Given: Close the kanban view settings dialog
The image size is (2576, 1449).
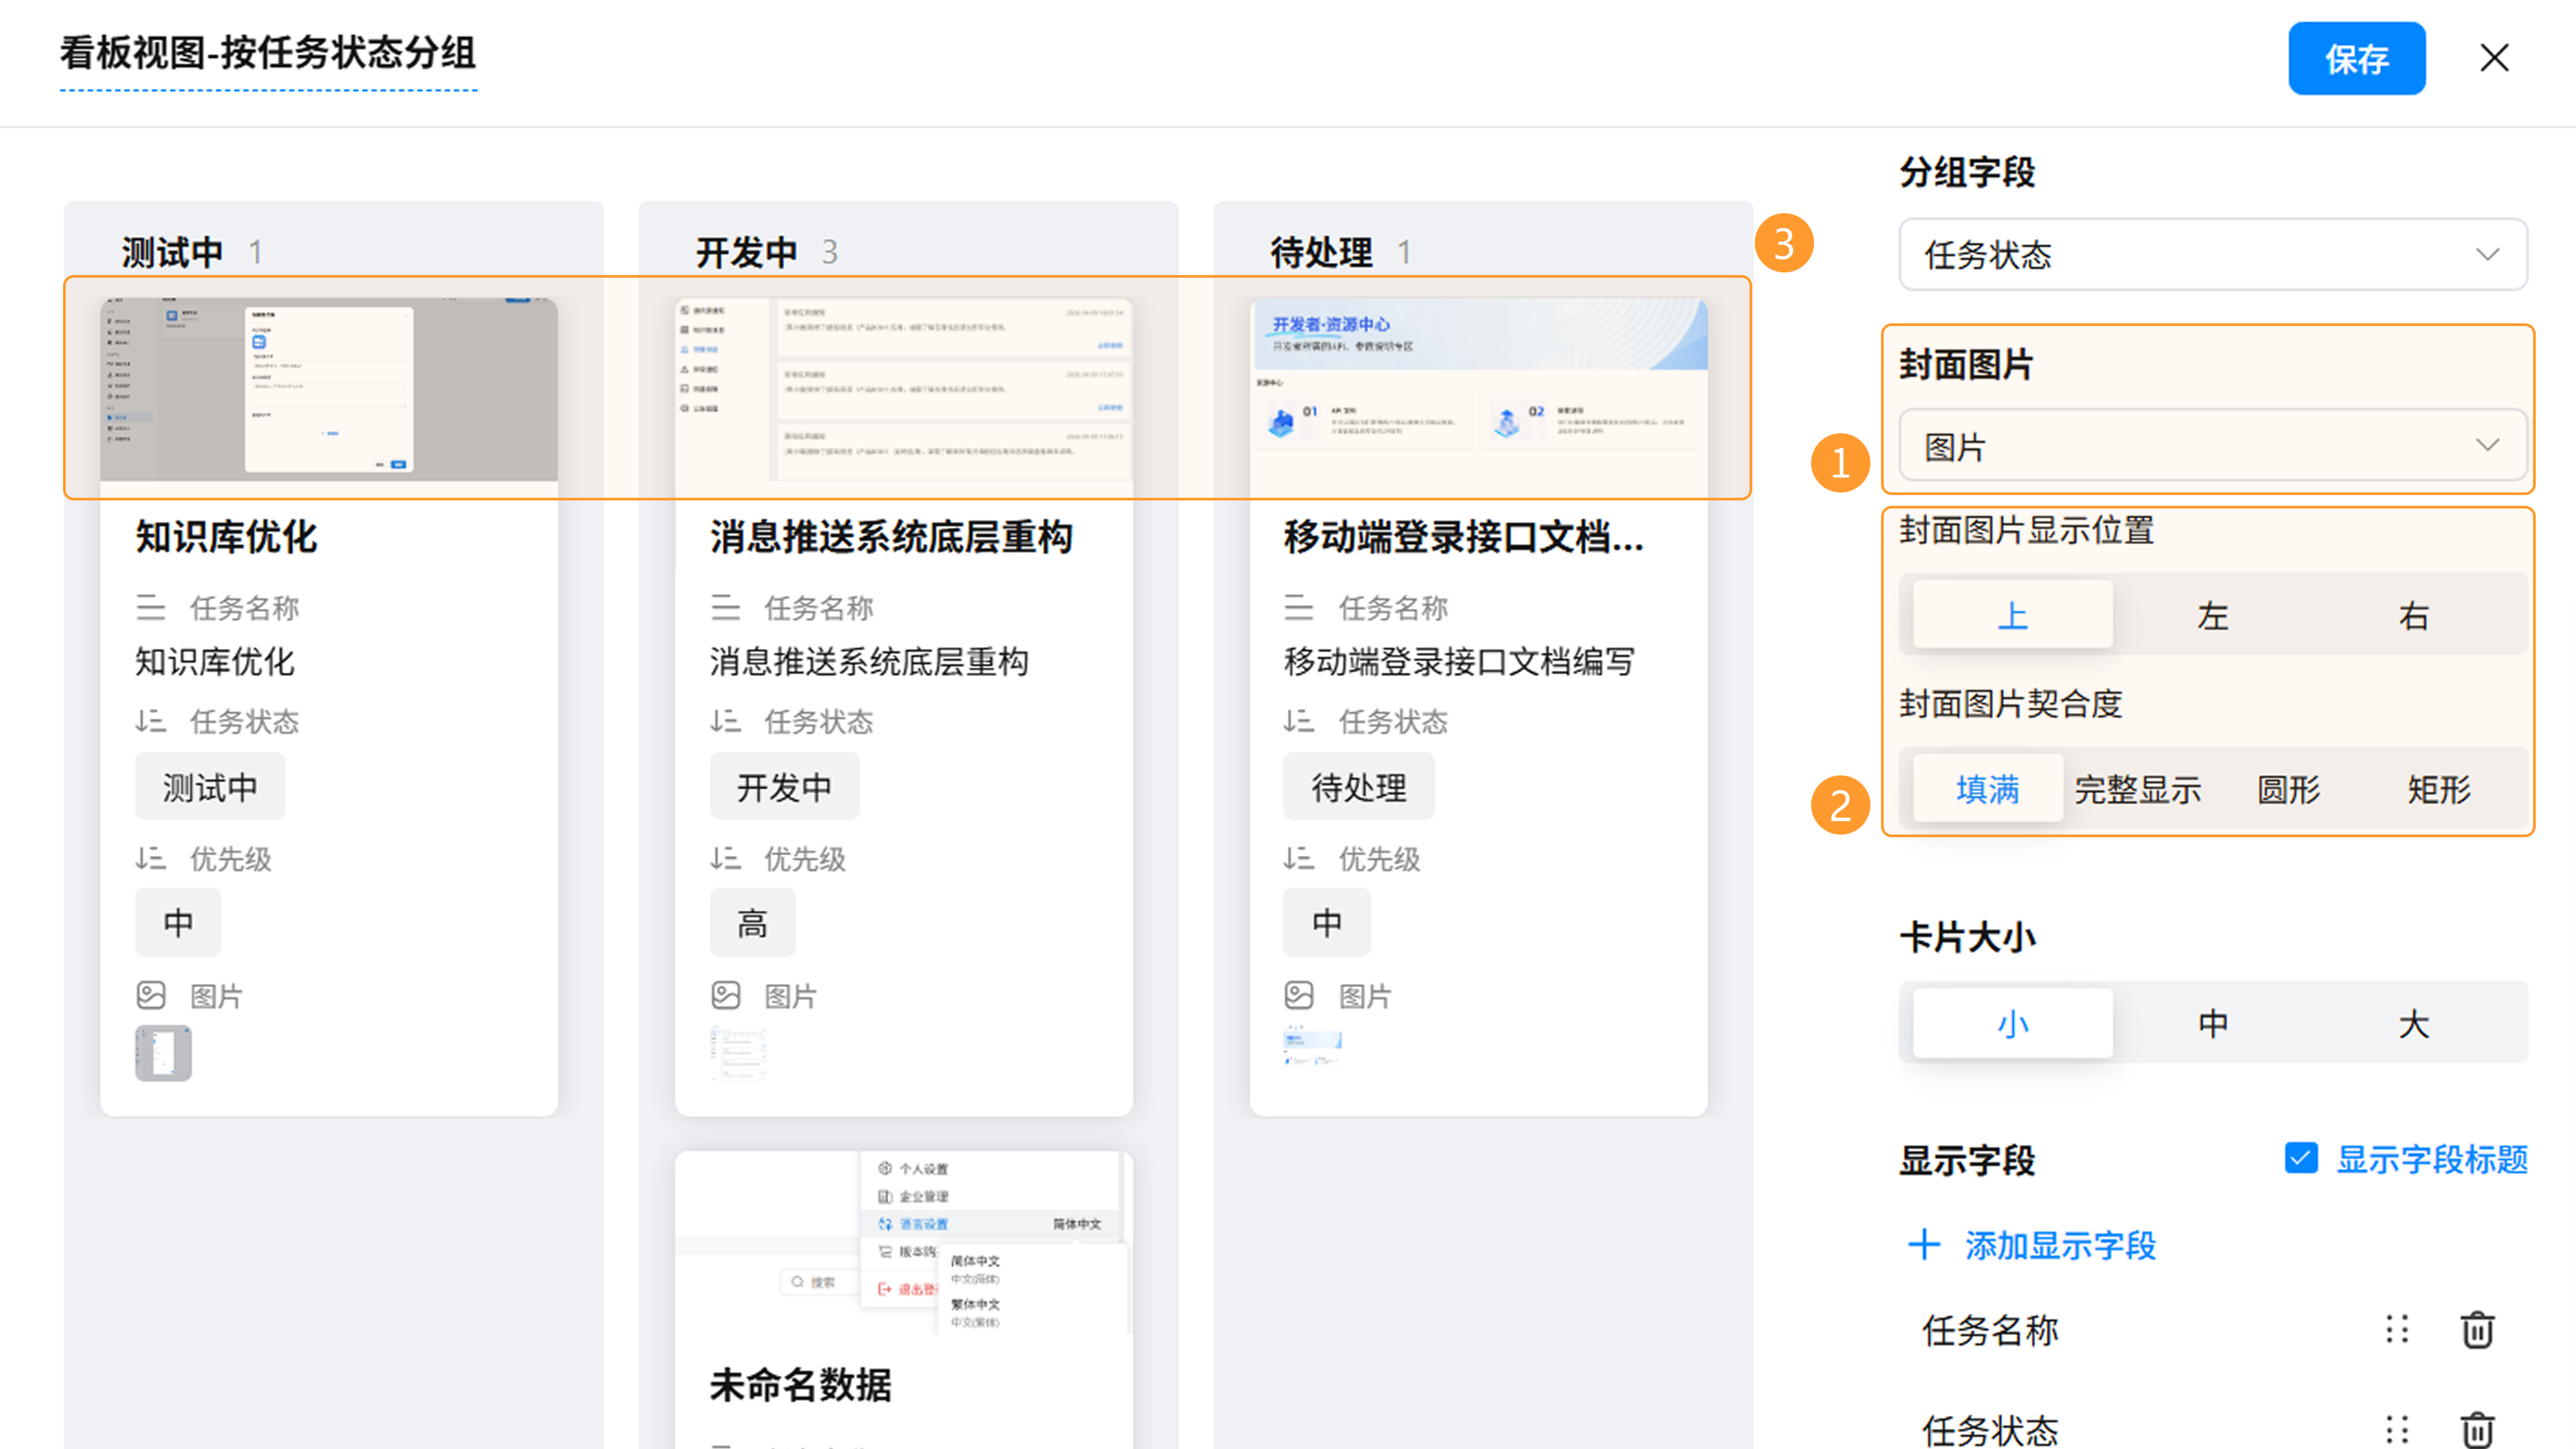Looking at the screenshot, I should point(2494,58).
